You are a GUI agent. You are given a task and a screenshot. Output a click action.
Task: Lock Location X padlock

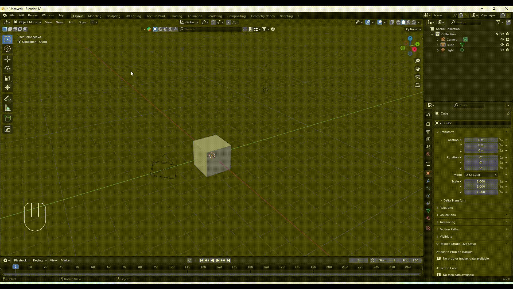coord(501,140)
